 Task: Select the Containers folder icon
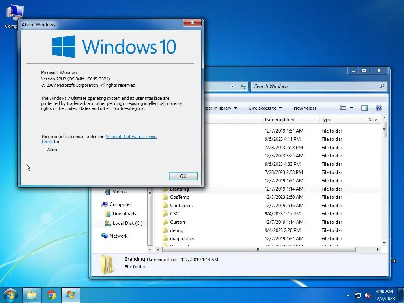pyautogui.click(x=165, y=205)
